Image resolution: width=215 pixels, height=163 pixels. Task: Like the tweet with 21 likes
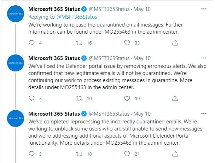tap(127, 154)
